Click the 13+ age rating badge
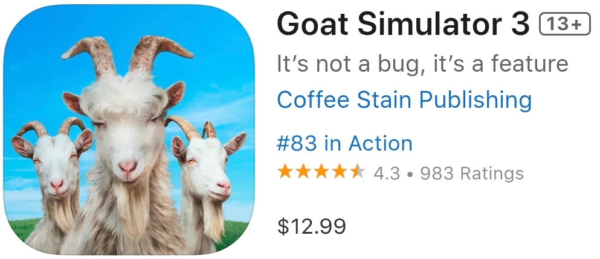Image resolution: width=600 pixels, height=259 pixels. (x=564, y=24)
